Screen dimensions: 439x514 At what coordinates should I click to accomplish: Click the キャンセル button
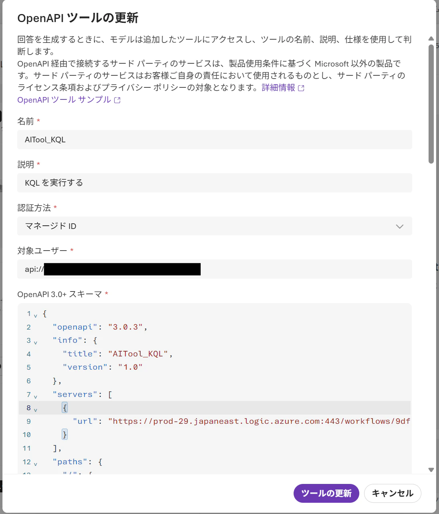[x=393, y=493]
